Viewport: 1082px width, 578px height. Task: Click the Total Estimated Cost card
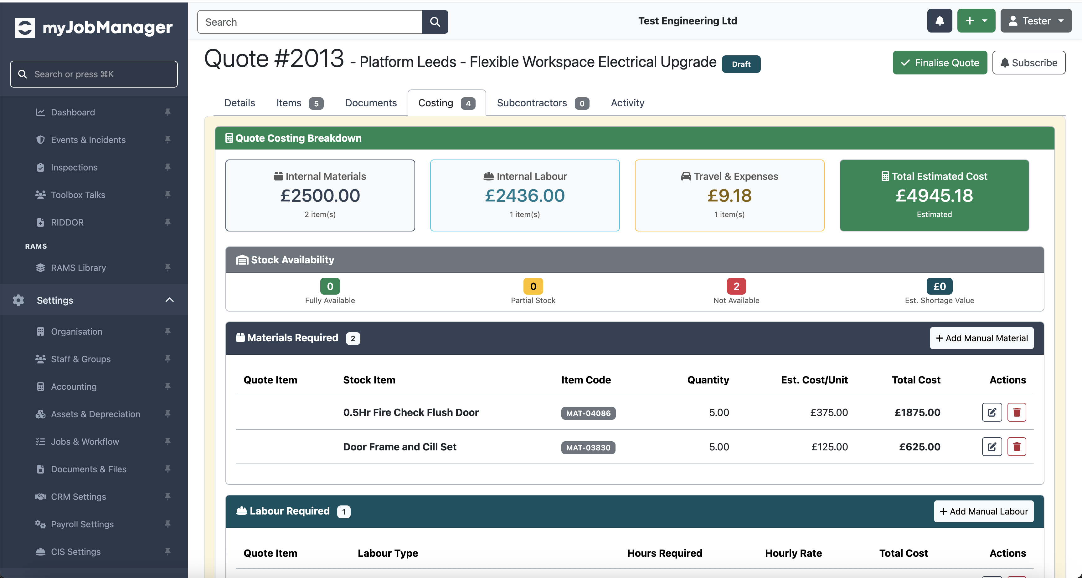point(934,195)
